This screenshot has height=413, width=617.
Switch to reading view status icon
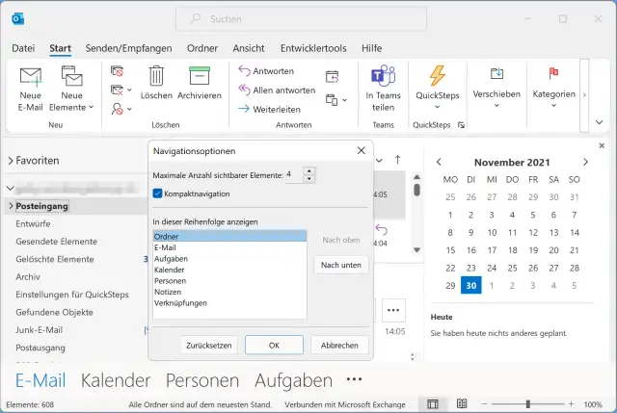pyautogui.click(x=462, y=403)
